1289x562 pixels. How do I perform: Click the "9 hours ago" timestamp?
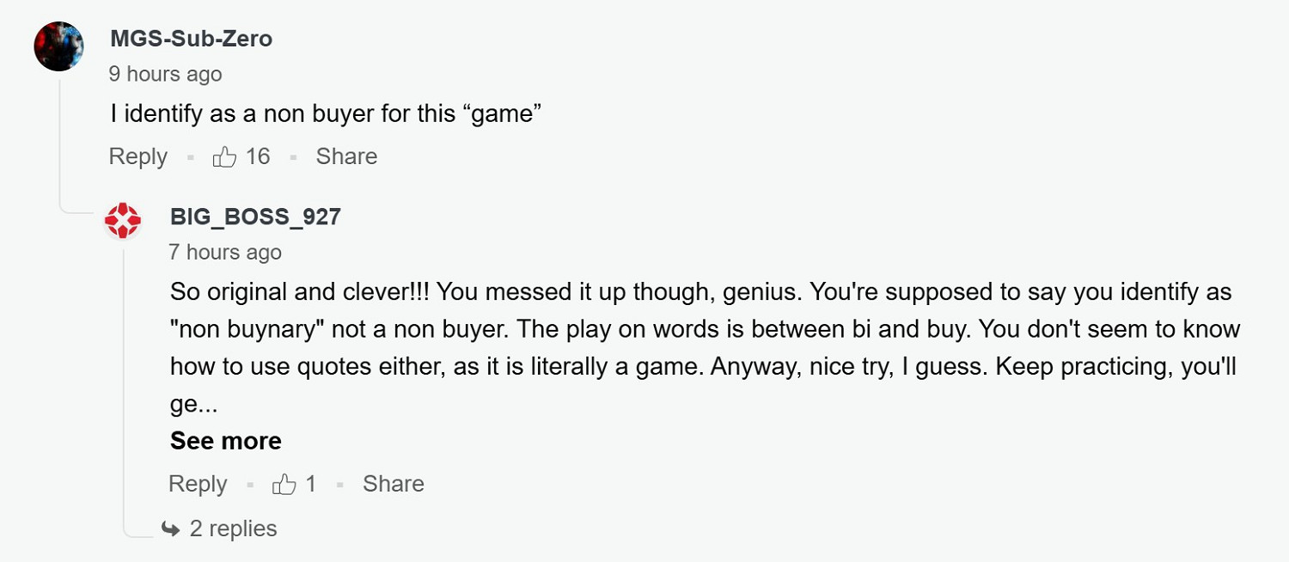[x=165, y=75]
